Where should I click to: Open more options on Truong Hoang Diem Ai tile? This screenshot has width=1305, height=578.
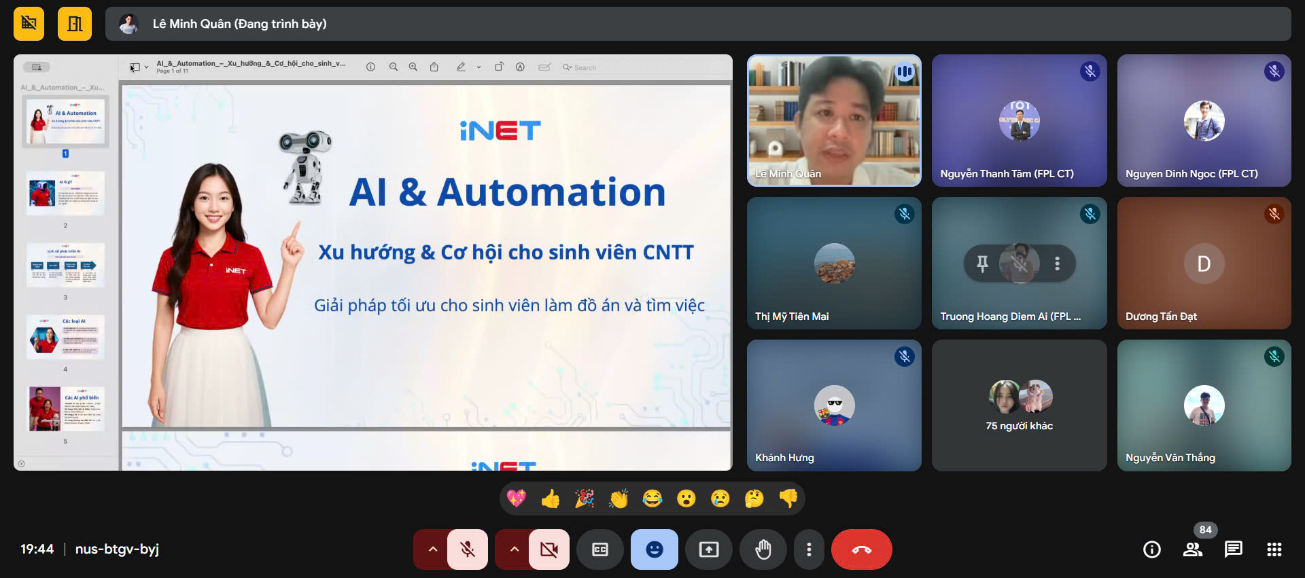pos(1057,263)
